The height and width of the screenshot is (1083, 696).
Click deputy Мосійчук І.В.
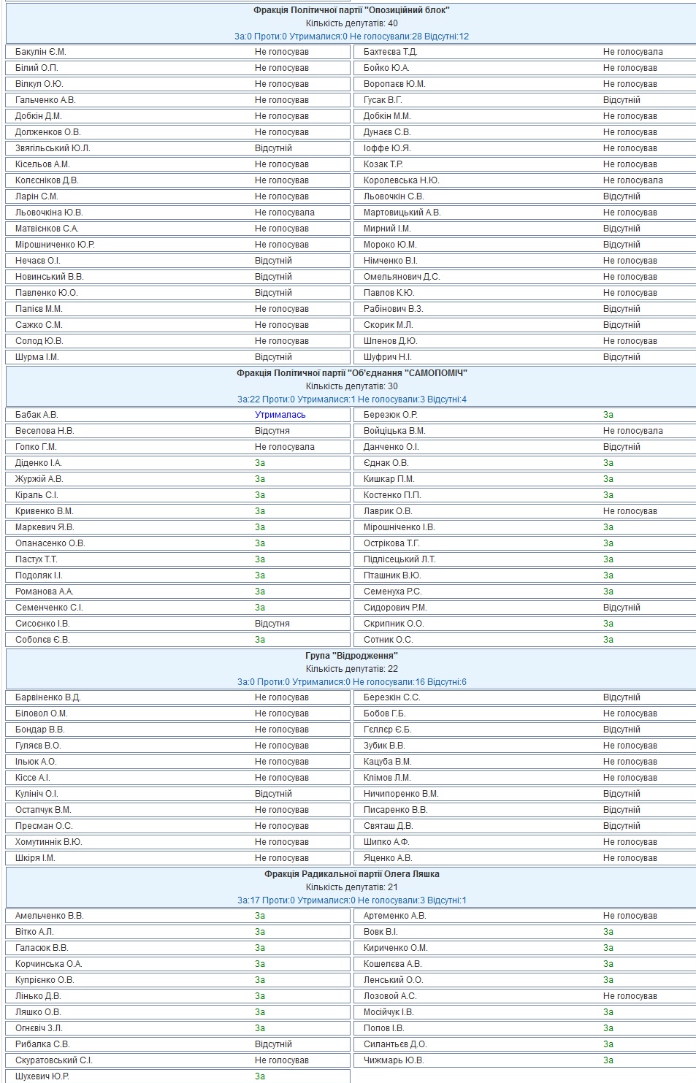pos(389,1012)
